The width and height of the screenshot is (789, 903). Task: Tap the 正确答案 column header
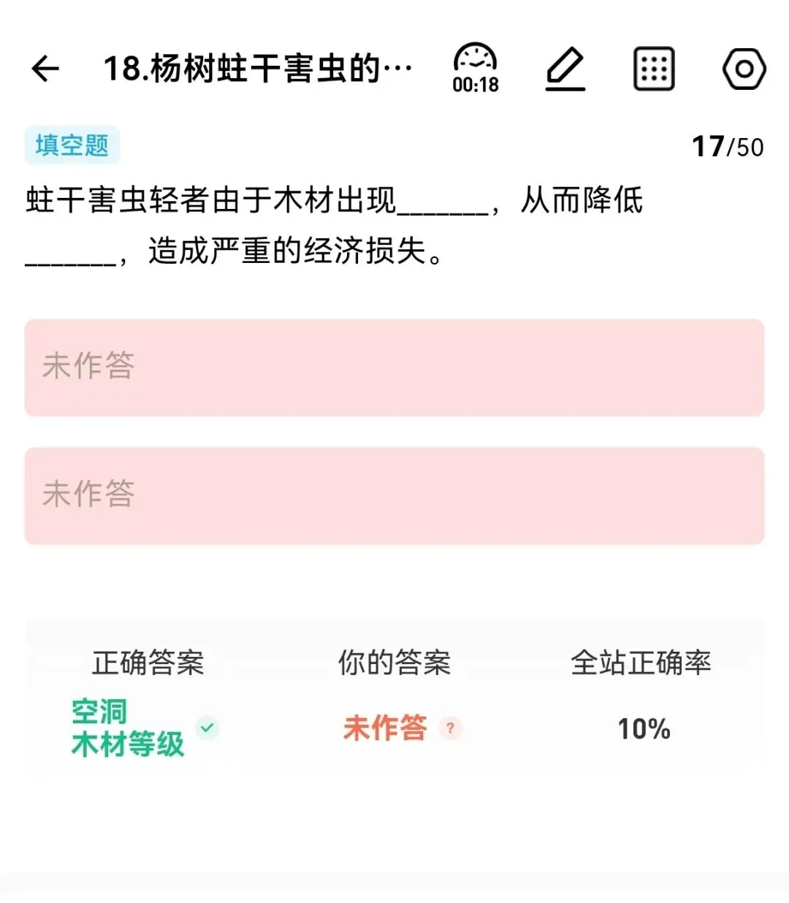pyautogui.click(x=148, y=663)
